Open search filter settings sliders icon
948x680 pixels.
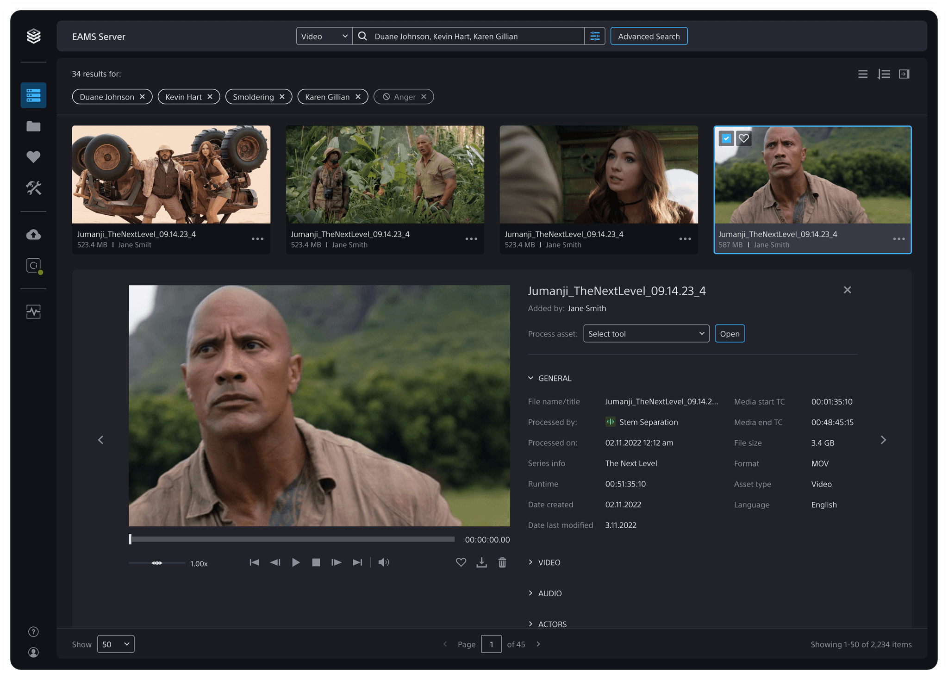[x=595, y=36]
